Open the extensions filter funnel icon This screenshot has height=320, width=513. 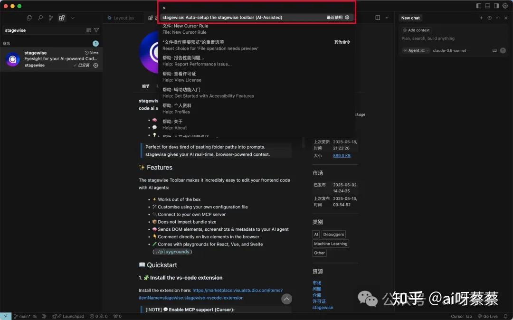pos(96,30)
